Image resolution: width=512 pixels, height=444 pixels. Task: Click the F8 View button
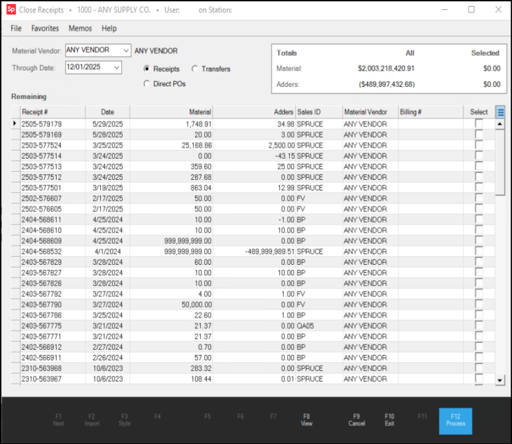click(306, 420)
